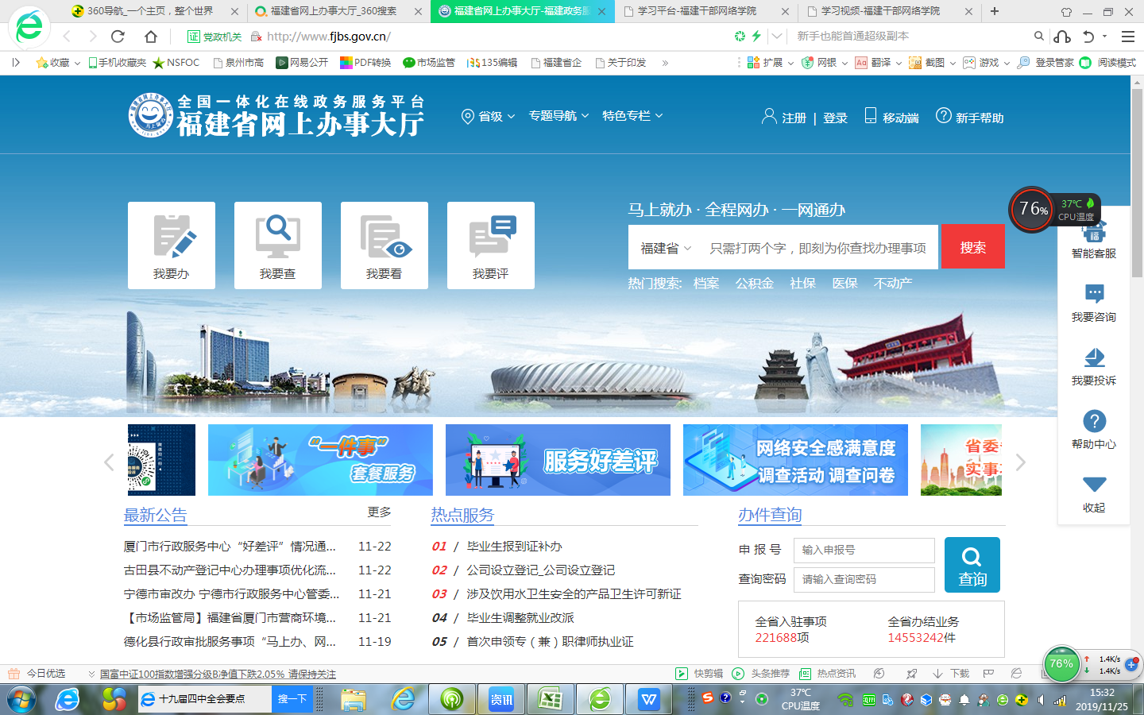Click the 公积金 hot search link
This screenshot has height=715, width=1144.
(x=754, y=284)
